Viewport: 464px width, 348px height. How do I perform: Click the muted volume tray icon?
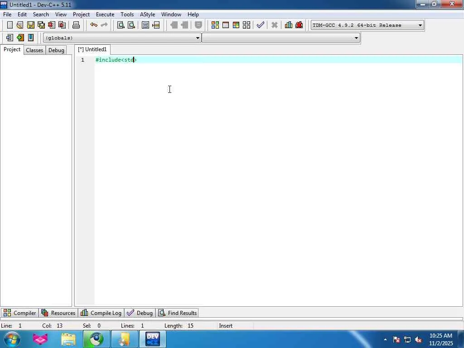point(418,340)
